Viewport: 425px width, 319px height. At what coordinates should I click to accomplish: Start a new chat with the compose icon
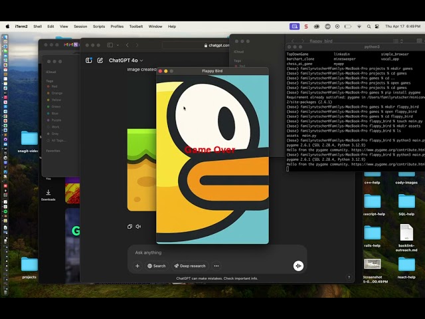pyautogui.click(x=100, y=60)
